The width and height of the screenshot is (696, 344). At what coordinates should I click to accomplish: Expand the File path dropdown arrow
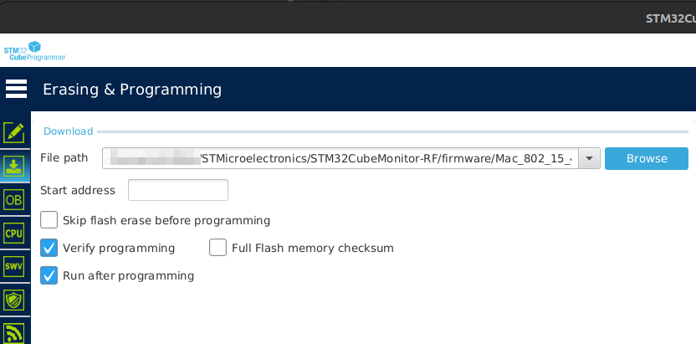click(589, 158)
